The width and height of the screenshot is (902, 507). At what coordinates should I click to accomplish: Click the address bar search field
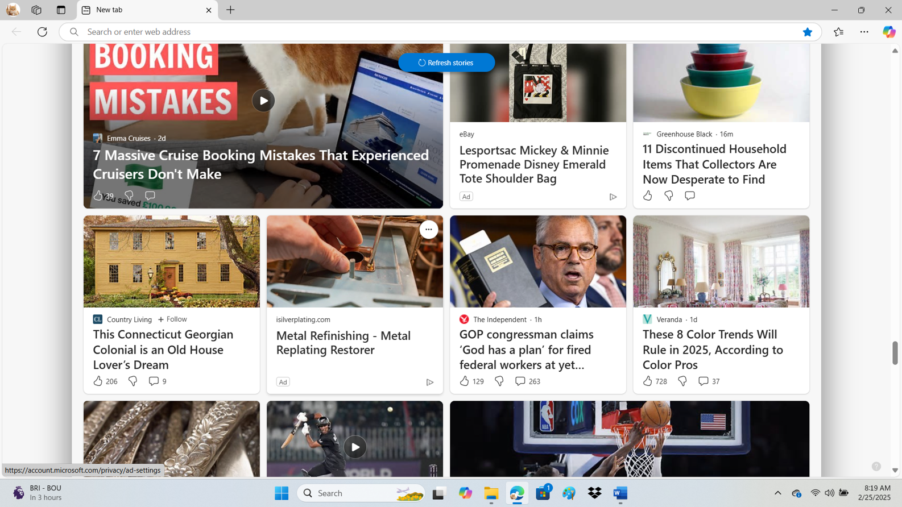(x=440, y=32)
